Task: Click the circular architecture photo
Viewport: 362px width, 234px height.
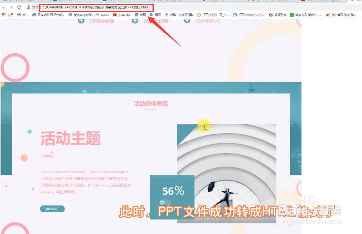Action: click(x=227, y=174)
